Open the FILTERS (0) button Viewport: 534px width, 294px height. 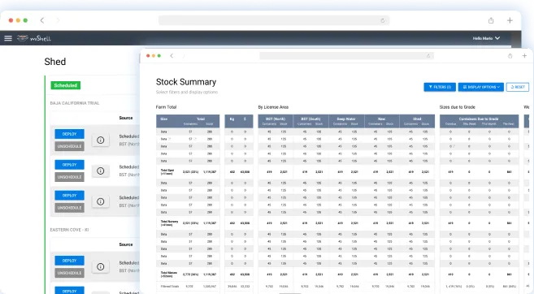(x=440, y=87)
